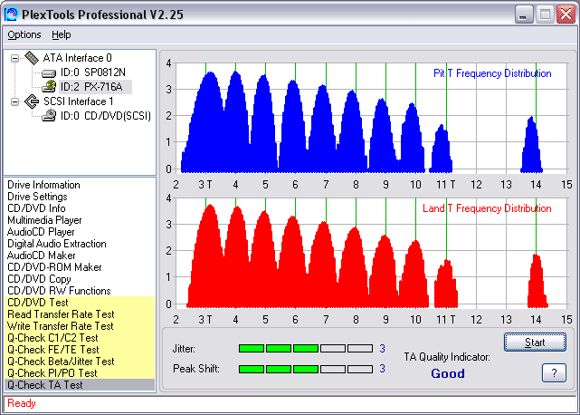This screenshot has height=415, width=580.
Task: Click the ATA Interface 0 adapter icon
Action: (32, 58)
